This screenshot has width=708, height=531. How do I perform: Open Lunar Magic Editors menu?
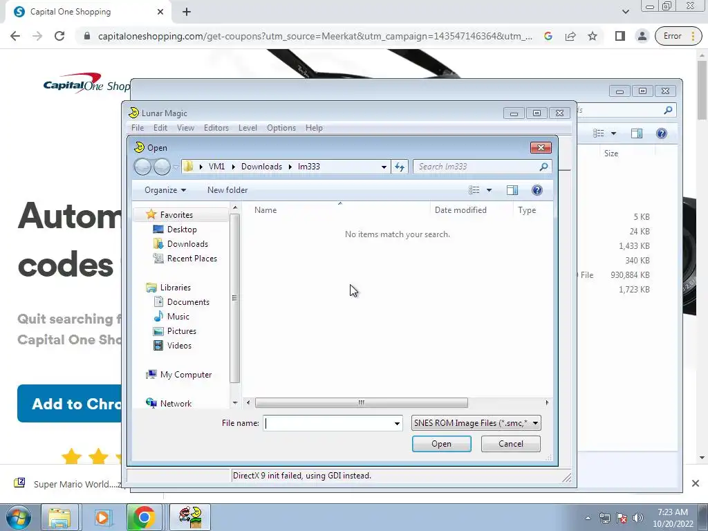(x=216, y=128)
